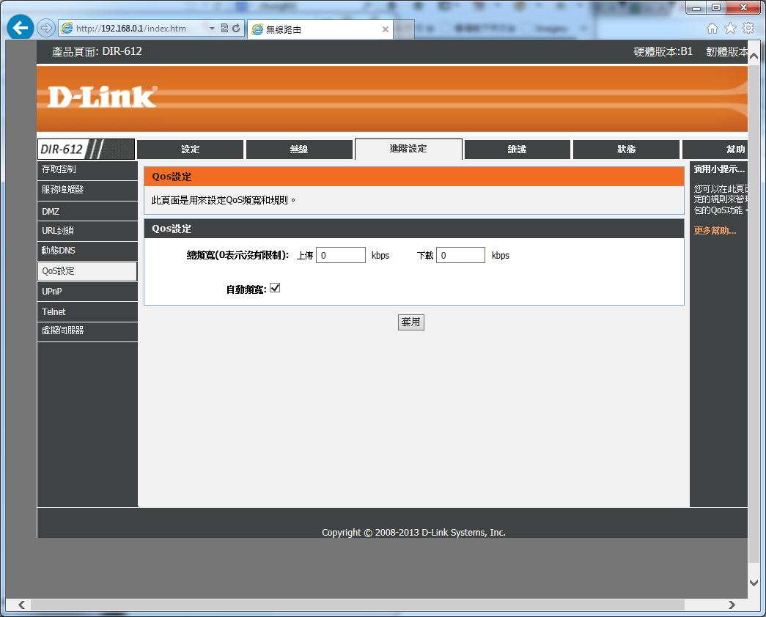The height and width of the screenshot is (617, 766).
Task: Open the 狀態 tab
Action: point(626,149)
